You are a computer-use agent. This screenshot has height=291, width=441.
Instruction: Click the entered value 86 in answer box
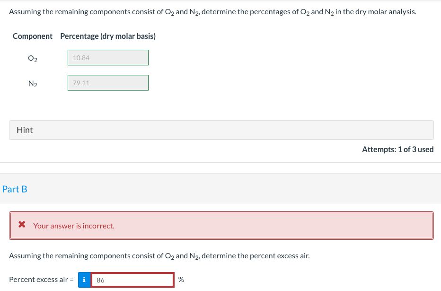coord(100,280)
